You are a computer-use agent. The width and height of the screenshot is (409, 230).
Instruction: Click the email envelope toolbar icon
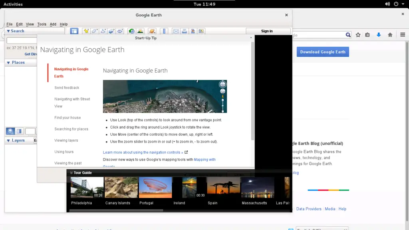[x=176, y=31]
